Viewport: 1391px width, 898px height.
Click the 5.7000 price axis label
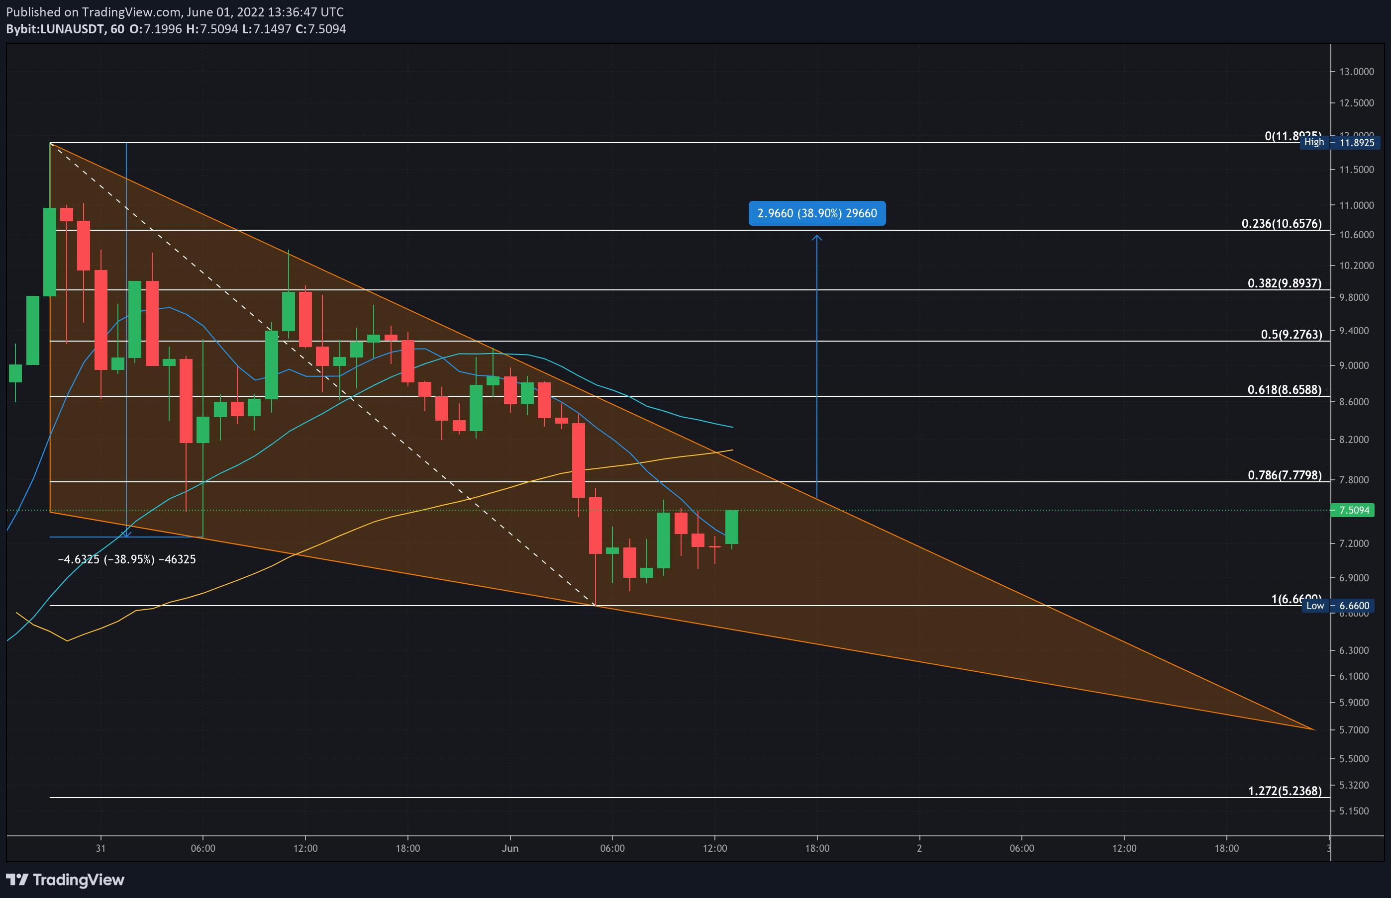(x=1354, y=730)
